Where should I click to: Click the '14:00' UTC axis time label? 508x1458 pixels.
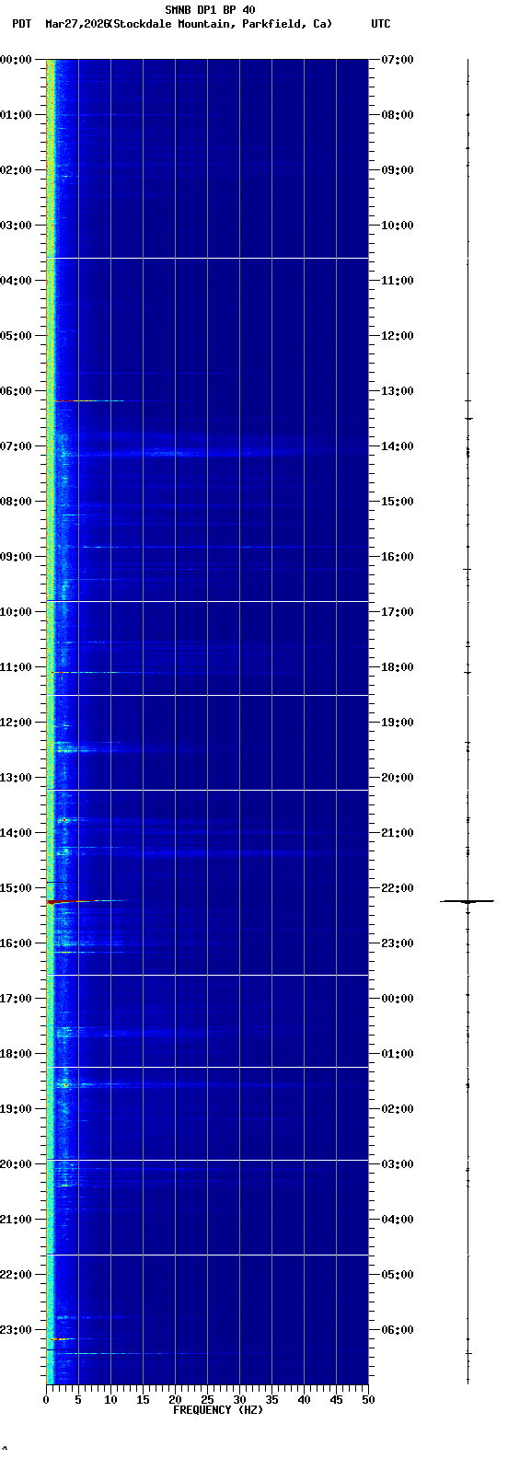[397, 446]
